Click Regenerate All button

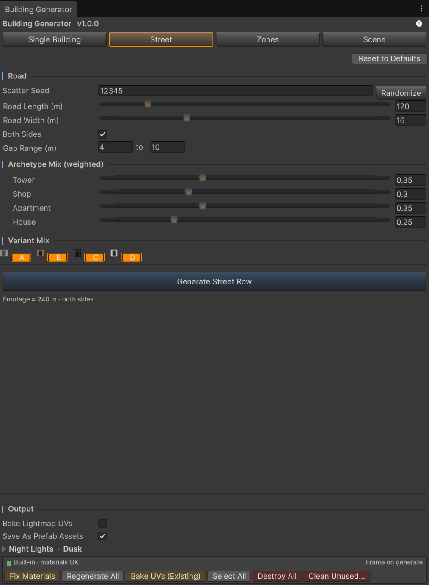pos(93,576)
